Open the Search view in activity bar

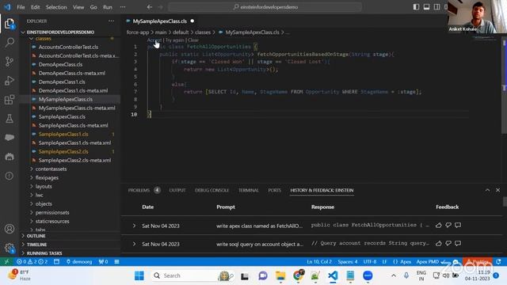[x=10, y=42]
